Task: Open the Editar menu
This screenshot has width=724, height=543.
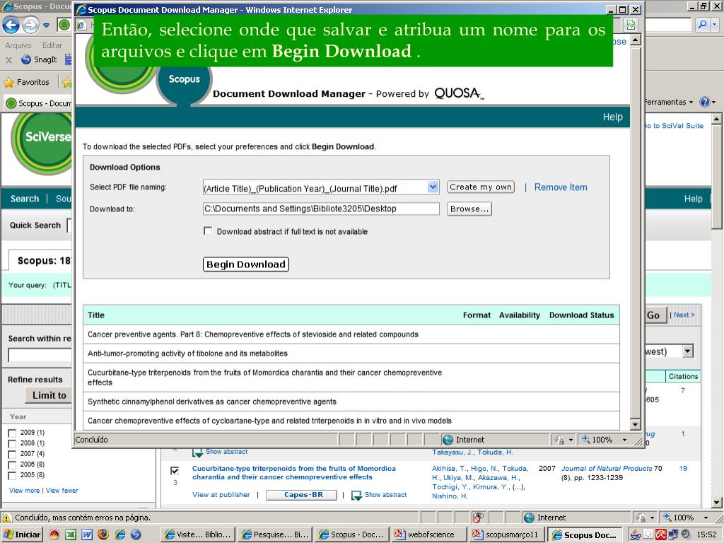Action: (52, 45)
